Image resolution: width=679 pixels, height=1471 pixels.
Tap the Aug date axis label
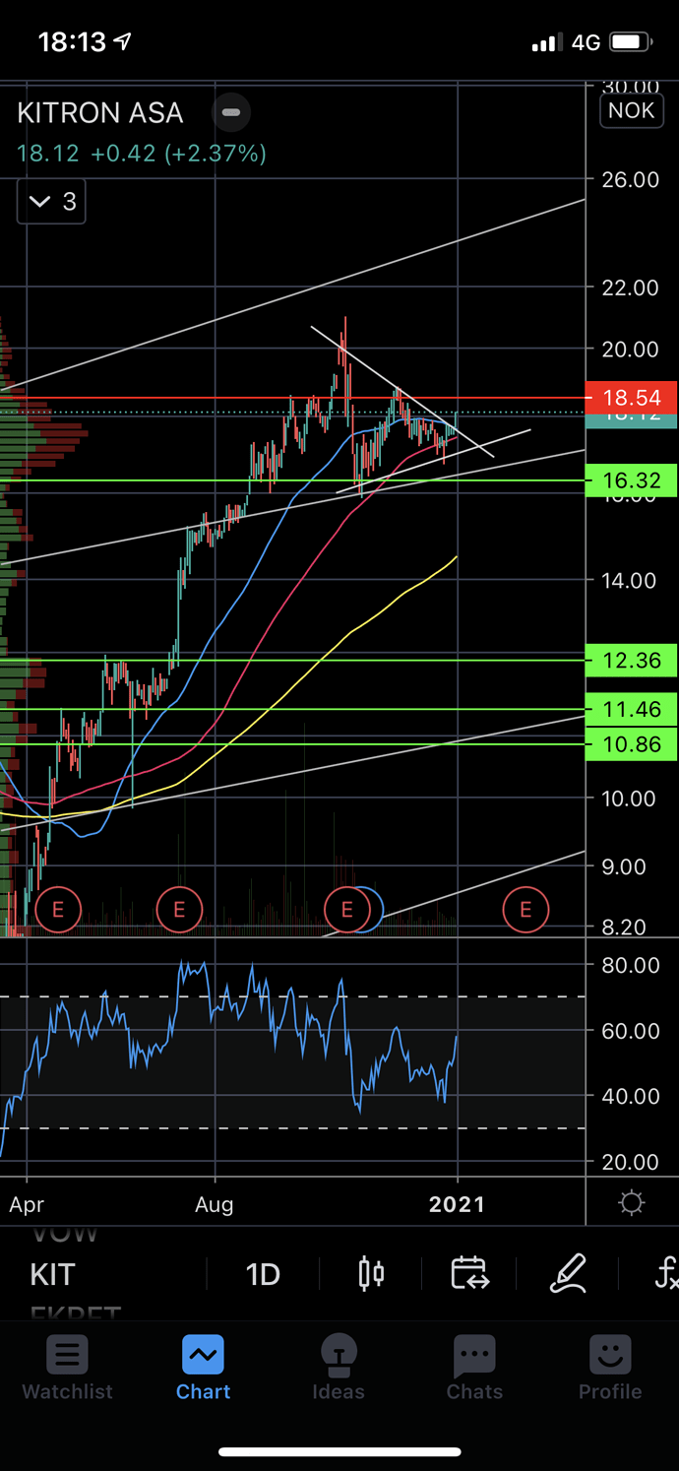[215, 1205]
